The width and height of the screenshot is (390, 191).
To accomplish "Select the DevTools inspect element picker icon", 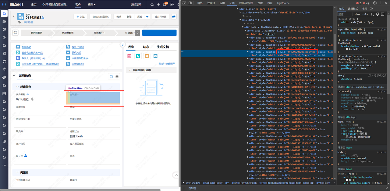I will pos(184,3).
